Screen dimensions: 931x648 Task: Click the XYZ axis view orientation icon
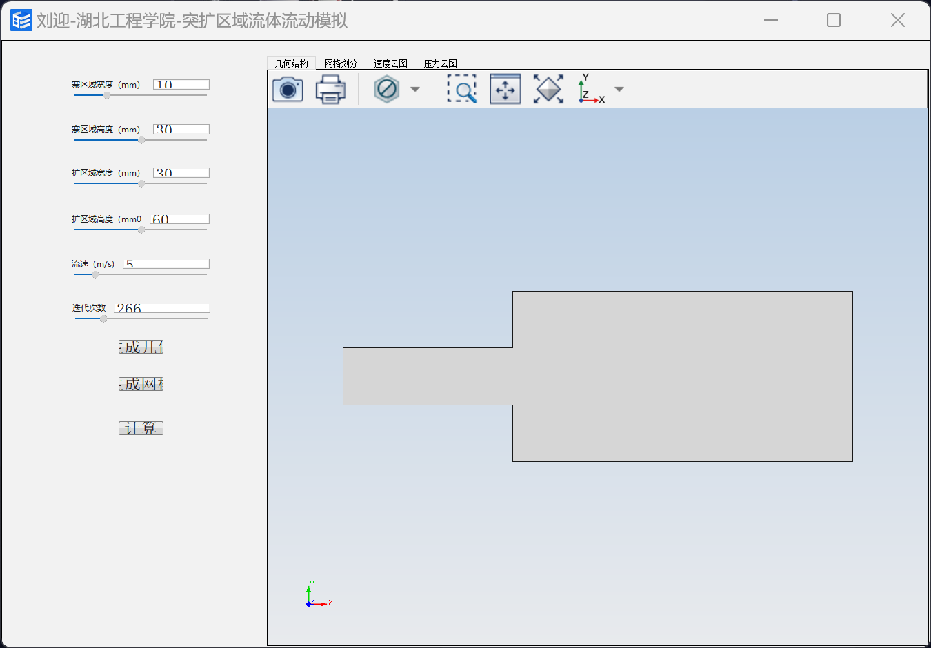pos(592,89)
